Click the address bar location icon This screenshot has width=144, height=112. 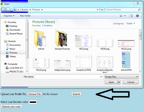tap(15, 10)
